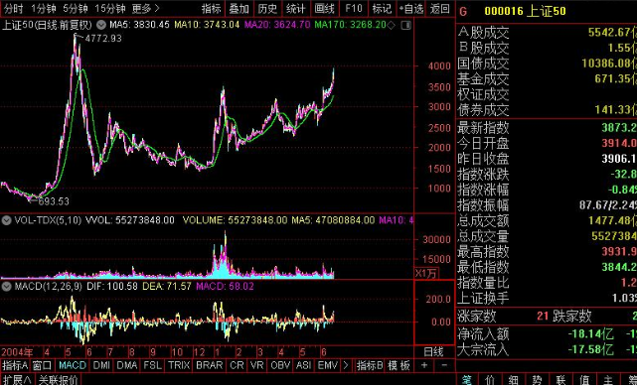Click 窗口 in indicator bar

coord(43,365)
